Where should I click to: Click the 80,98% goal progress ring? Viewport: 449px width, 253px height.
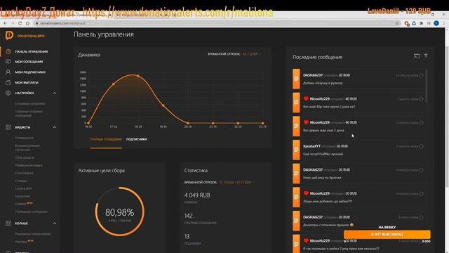(x=120, y=212)
